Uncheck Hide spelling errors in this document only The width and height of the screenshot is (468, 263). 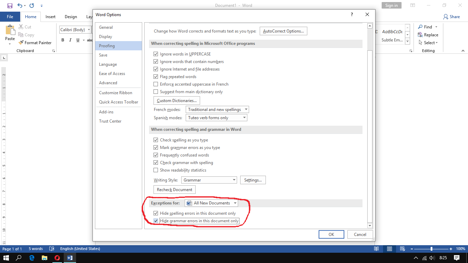pos(156,213)
